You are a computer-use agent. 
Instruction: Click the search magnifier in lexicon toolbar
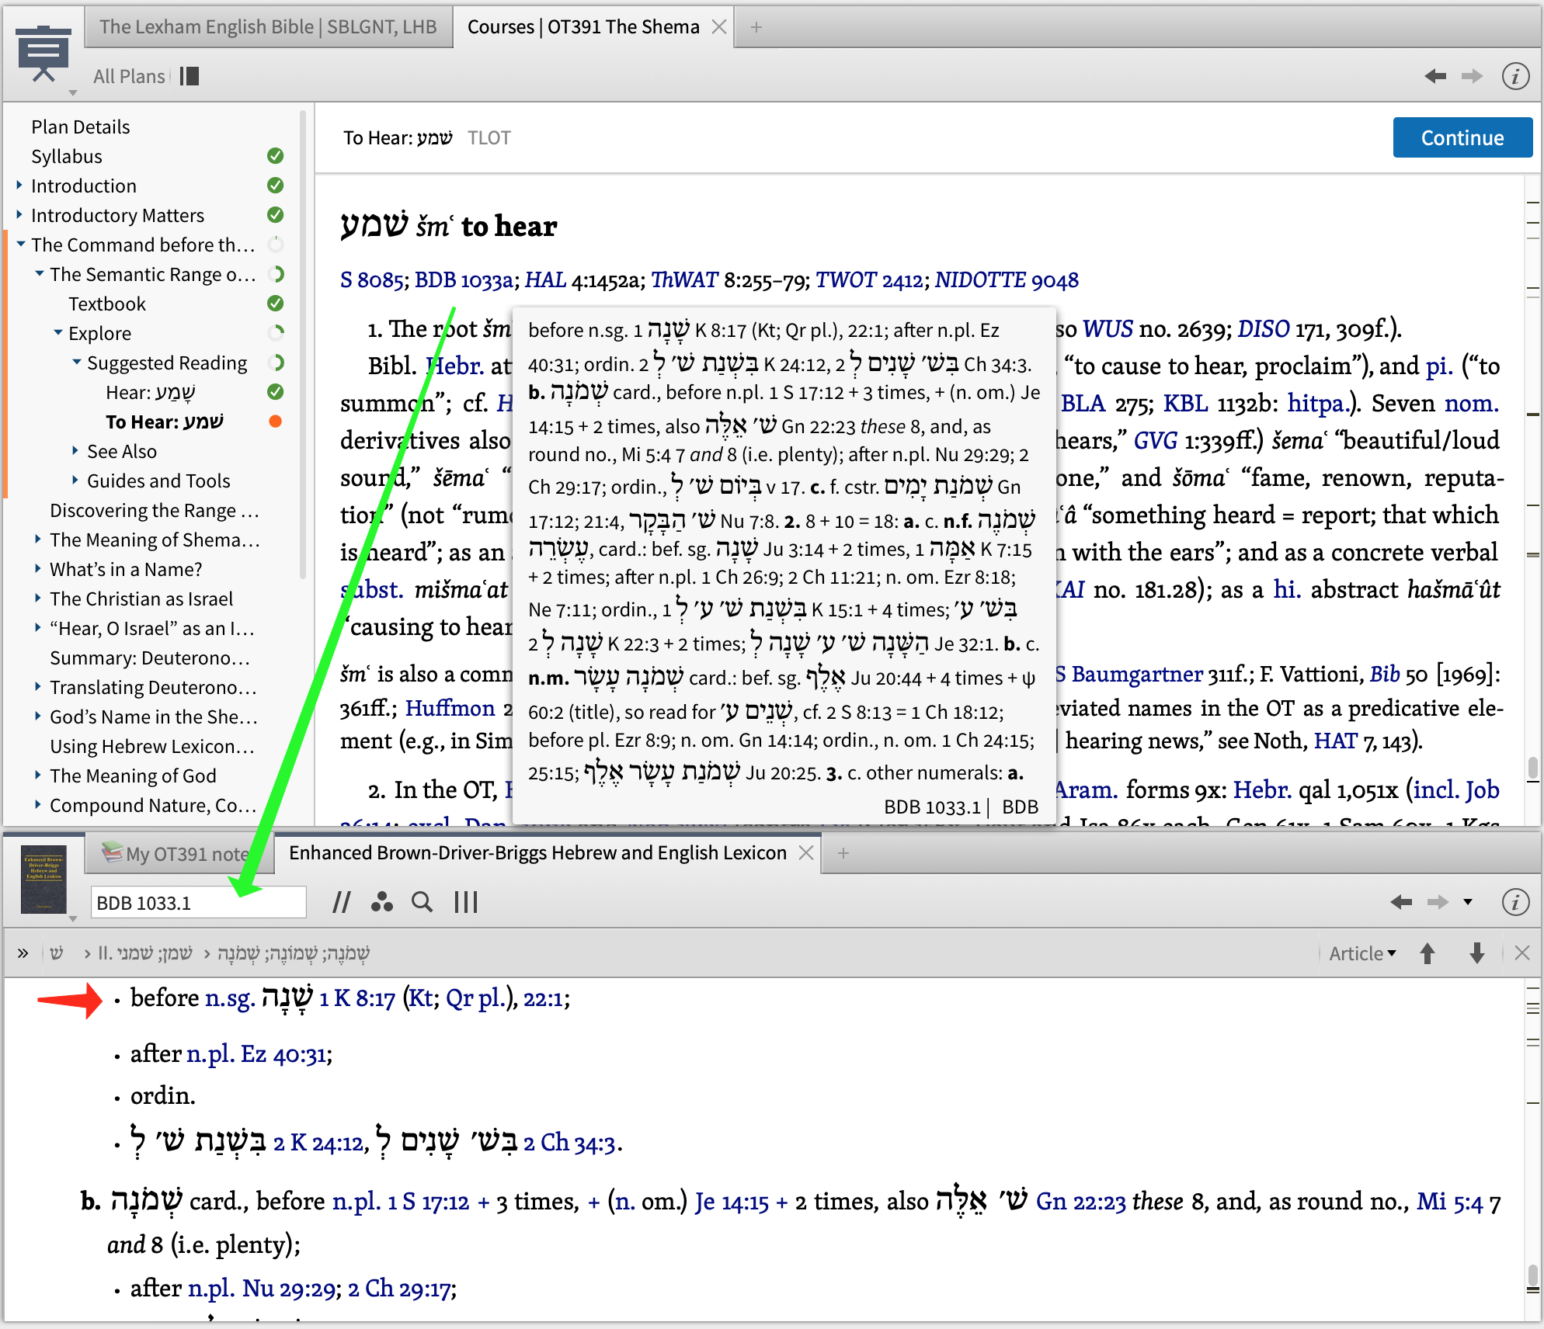tap(422, 902)
